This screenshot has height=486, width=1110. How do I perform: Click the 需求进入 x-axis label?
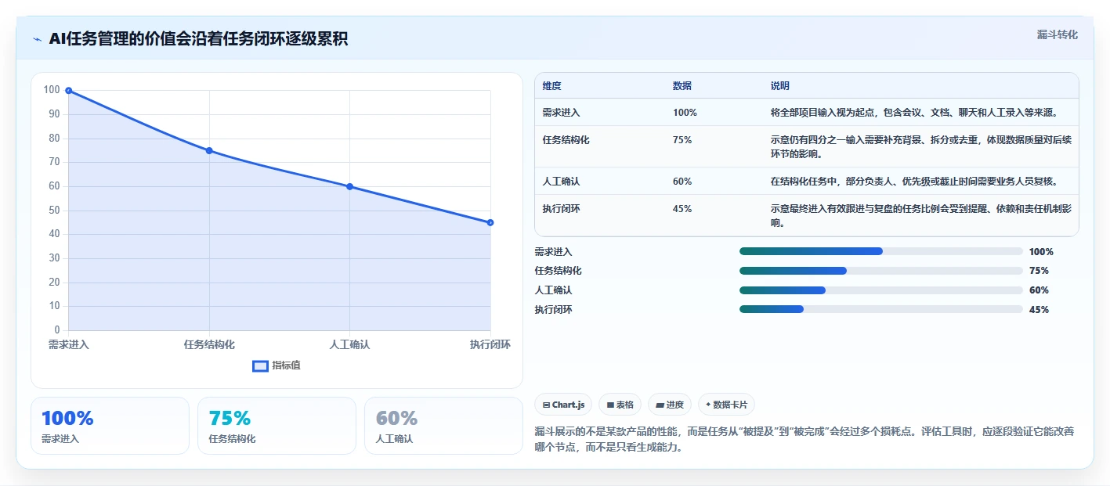click(69, 344)
